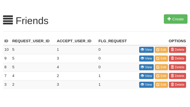Screen dimensions: 190x107
Task: Click the hamburger list icon beside Friends
Action: (8, 20)
